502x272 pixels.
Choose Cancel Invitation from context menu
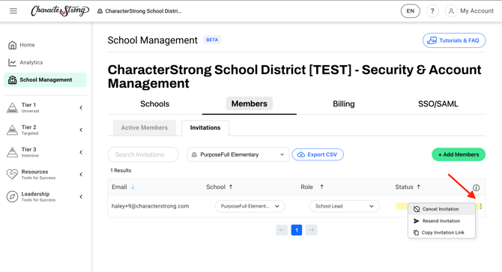[442, 209]
